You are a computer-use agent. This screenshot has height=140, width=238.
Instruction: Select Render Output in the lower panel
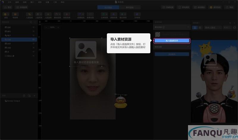(12, 101)
